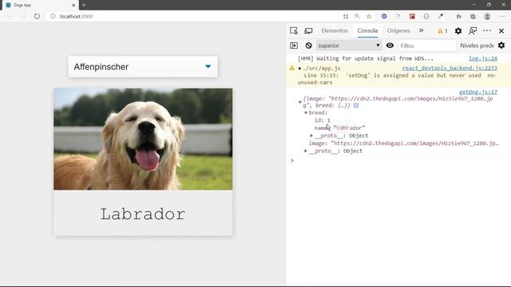Reload the localhost page
511x287 pixels.
(37, 16)
